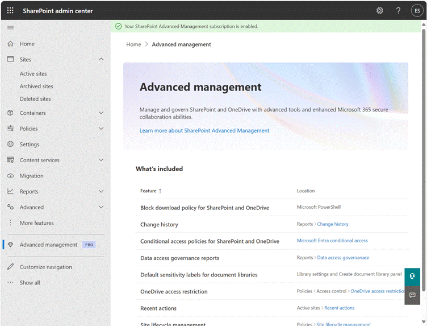Open the settings gear in header
The image size is (427, 326).
click(380, 11)
